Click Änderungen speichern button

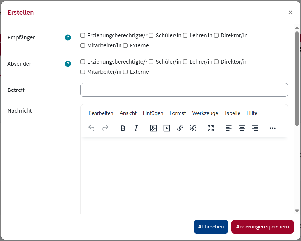pos(262,227)
